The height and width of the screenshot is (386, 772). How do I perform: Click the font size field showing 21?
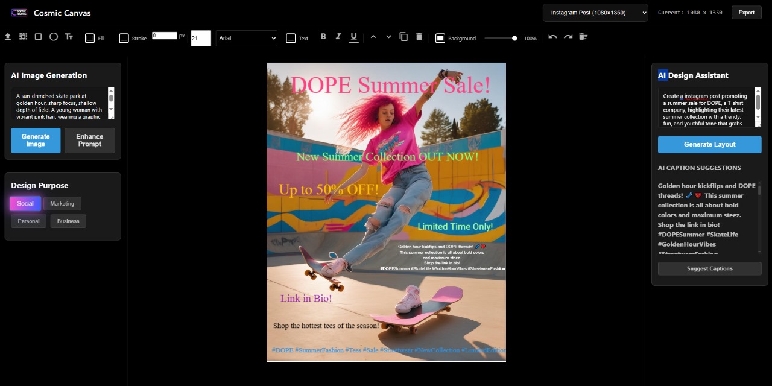[x=201, y=38]
